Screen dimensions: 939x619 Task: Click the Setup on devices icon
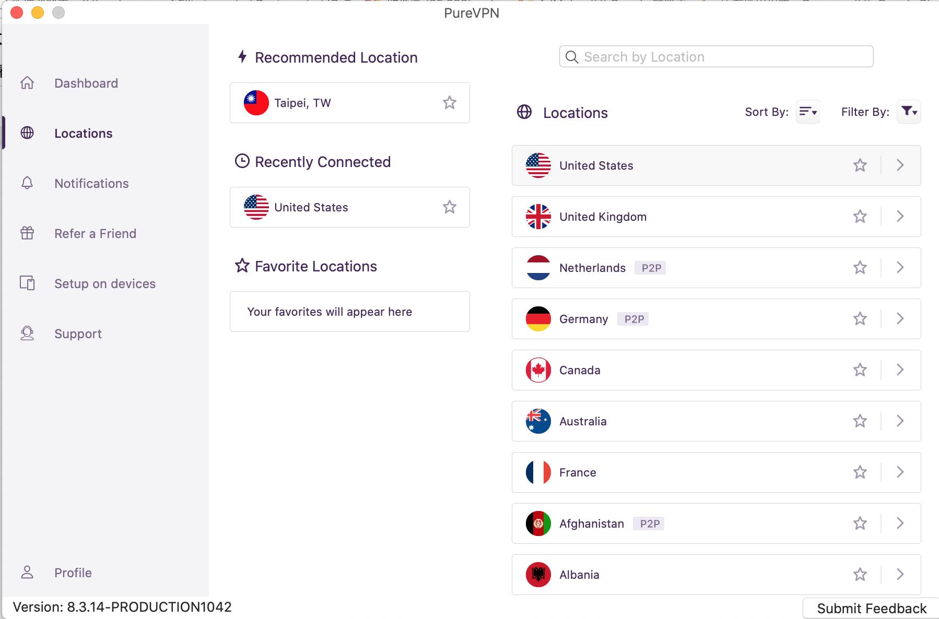(27, 283)
